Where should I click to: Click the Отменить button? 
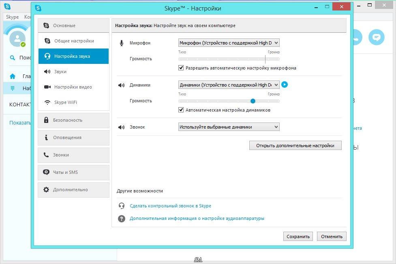pos(332,236)
